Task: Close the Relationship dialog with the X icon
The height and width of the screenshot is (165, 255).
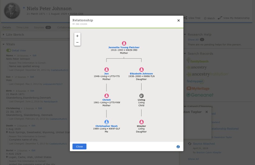Action: coord(178,20)
